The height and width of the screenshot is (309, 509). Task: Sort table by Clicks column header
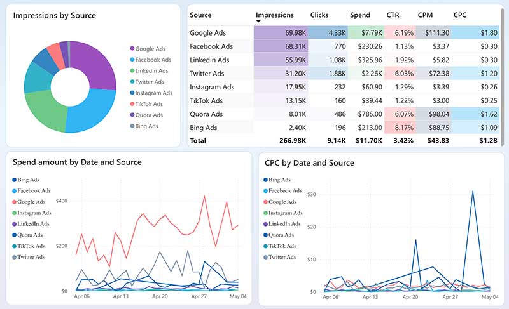click(x=319, y=15)
